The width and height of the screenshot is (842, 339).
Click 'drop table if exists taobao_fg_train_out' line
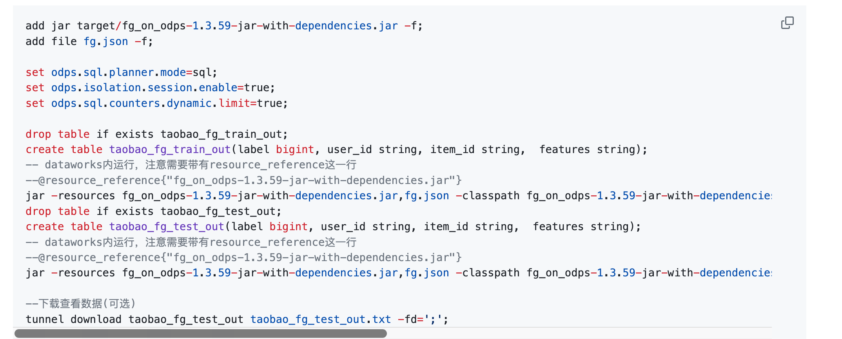(157, 134)
